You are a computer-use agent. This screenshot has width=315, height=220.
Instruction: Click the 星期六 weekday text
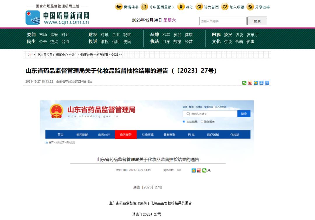coord(169,20)
